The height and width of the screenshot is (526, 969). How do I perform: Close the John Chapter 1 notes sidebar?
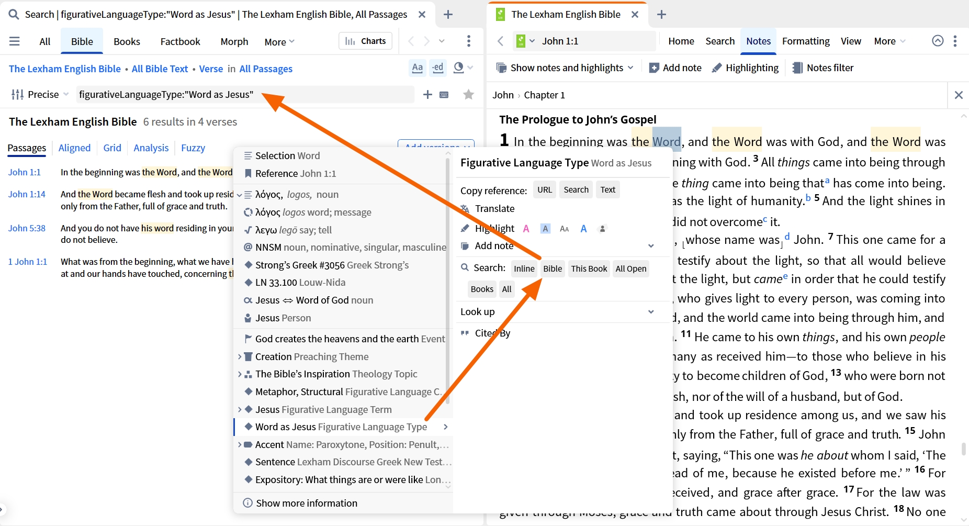coord(959,95)
